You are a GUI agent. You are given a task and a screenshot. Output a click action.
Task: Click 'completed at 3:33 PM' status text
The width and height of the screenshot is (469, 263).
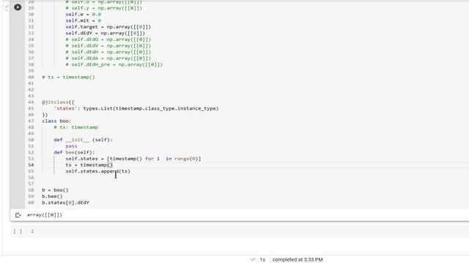(298, 259)
